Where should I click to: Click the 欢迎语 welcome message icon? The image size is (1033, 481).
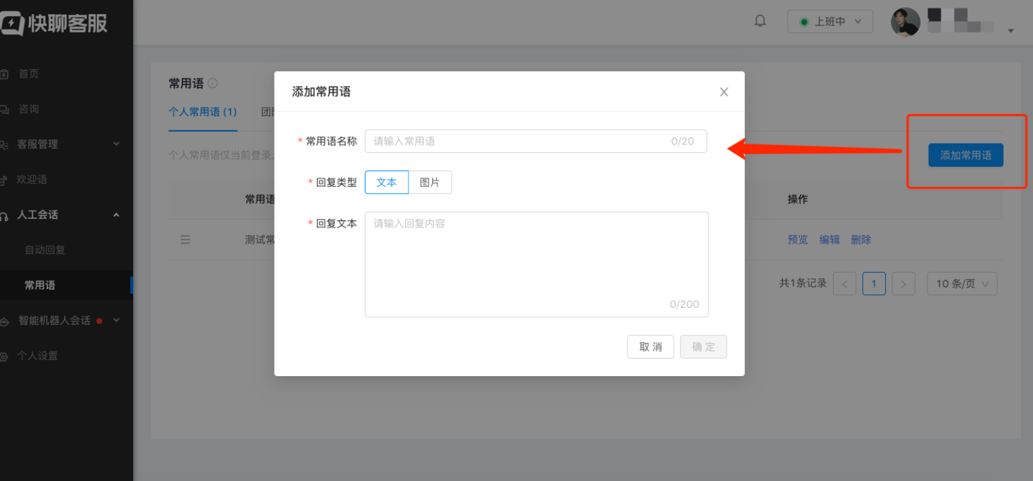pyautogui.click(x=7, y=179)
